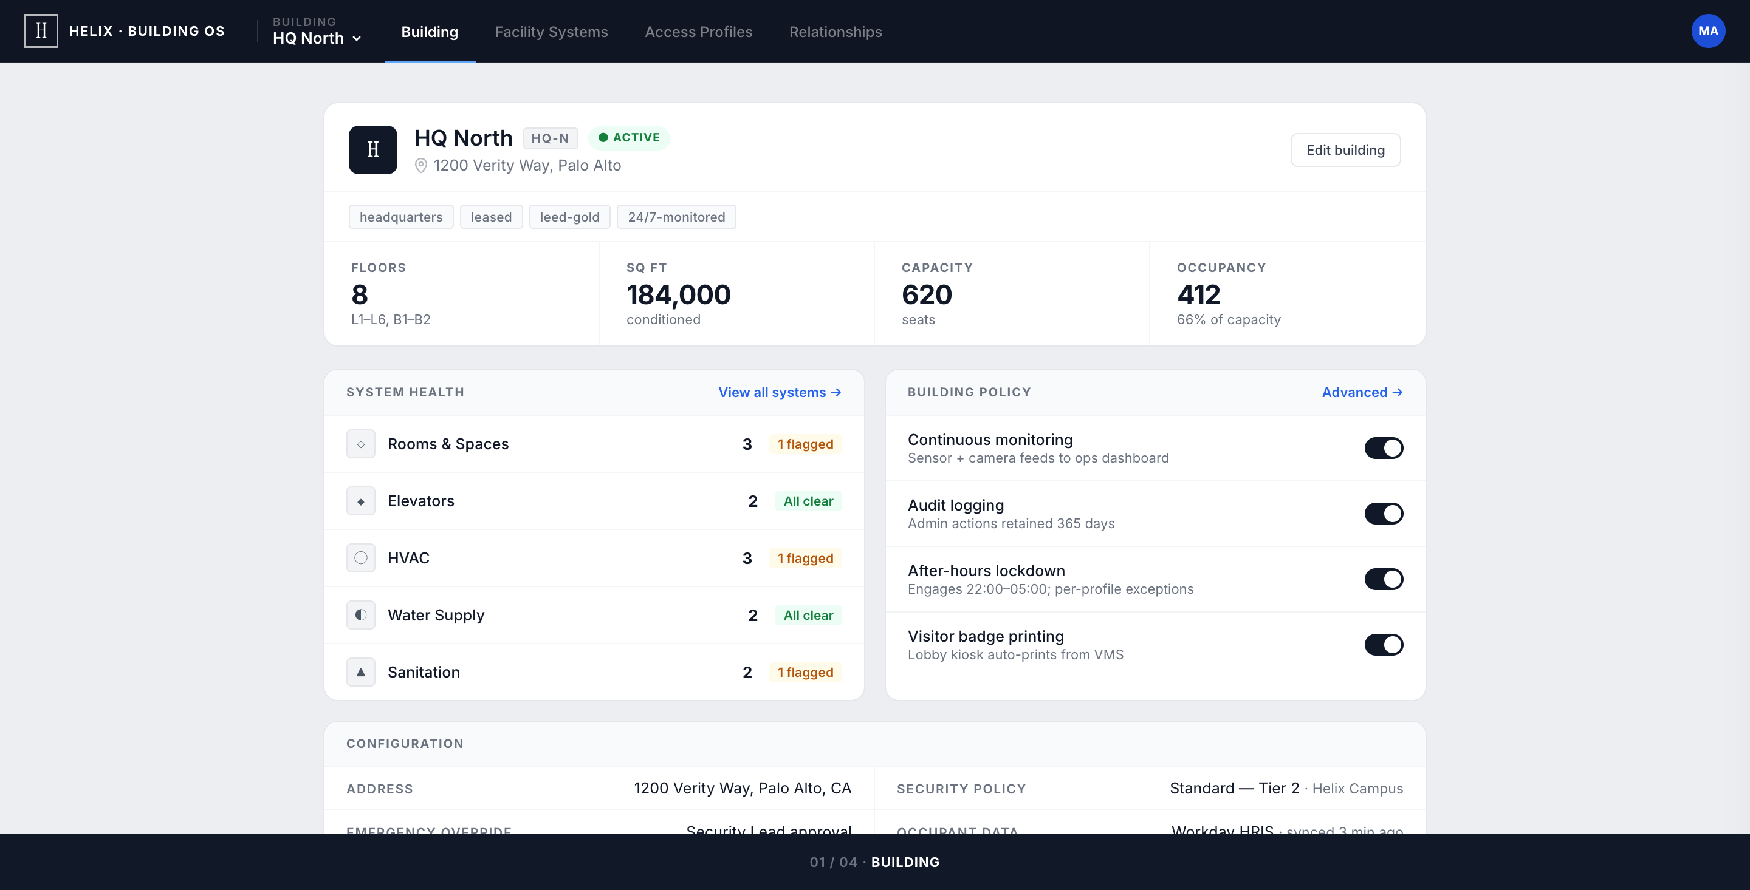Click the headquarters tag
Viewport: 1750px width, 890px height.
coord(401,217)
